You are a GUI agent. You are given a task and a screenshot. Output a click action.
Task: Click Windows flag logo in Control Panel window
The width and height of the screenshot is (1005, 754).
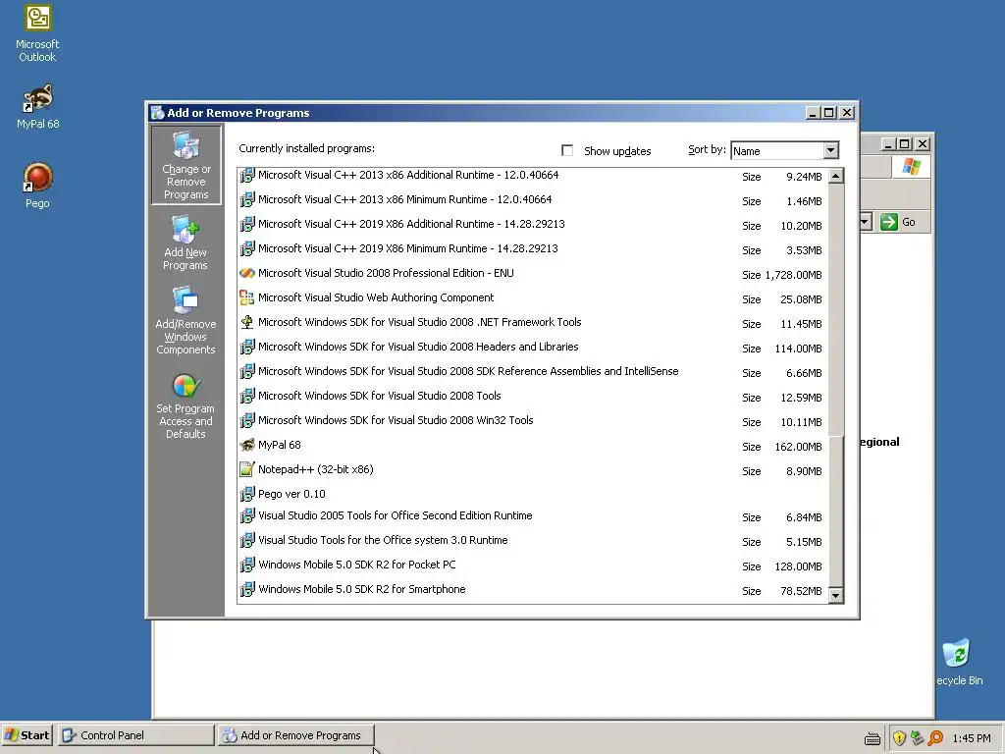click(911, 167)
